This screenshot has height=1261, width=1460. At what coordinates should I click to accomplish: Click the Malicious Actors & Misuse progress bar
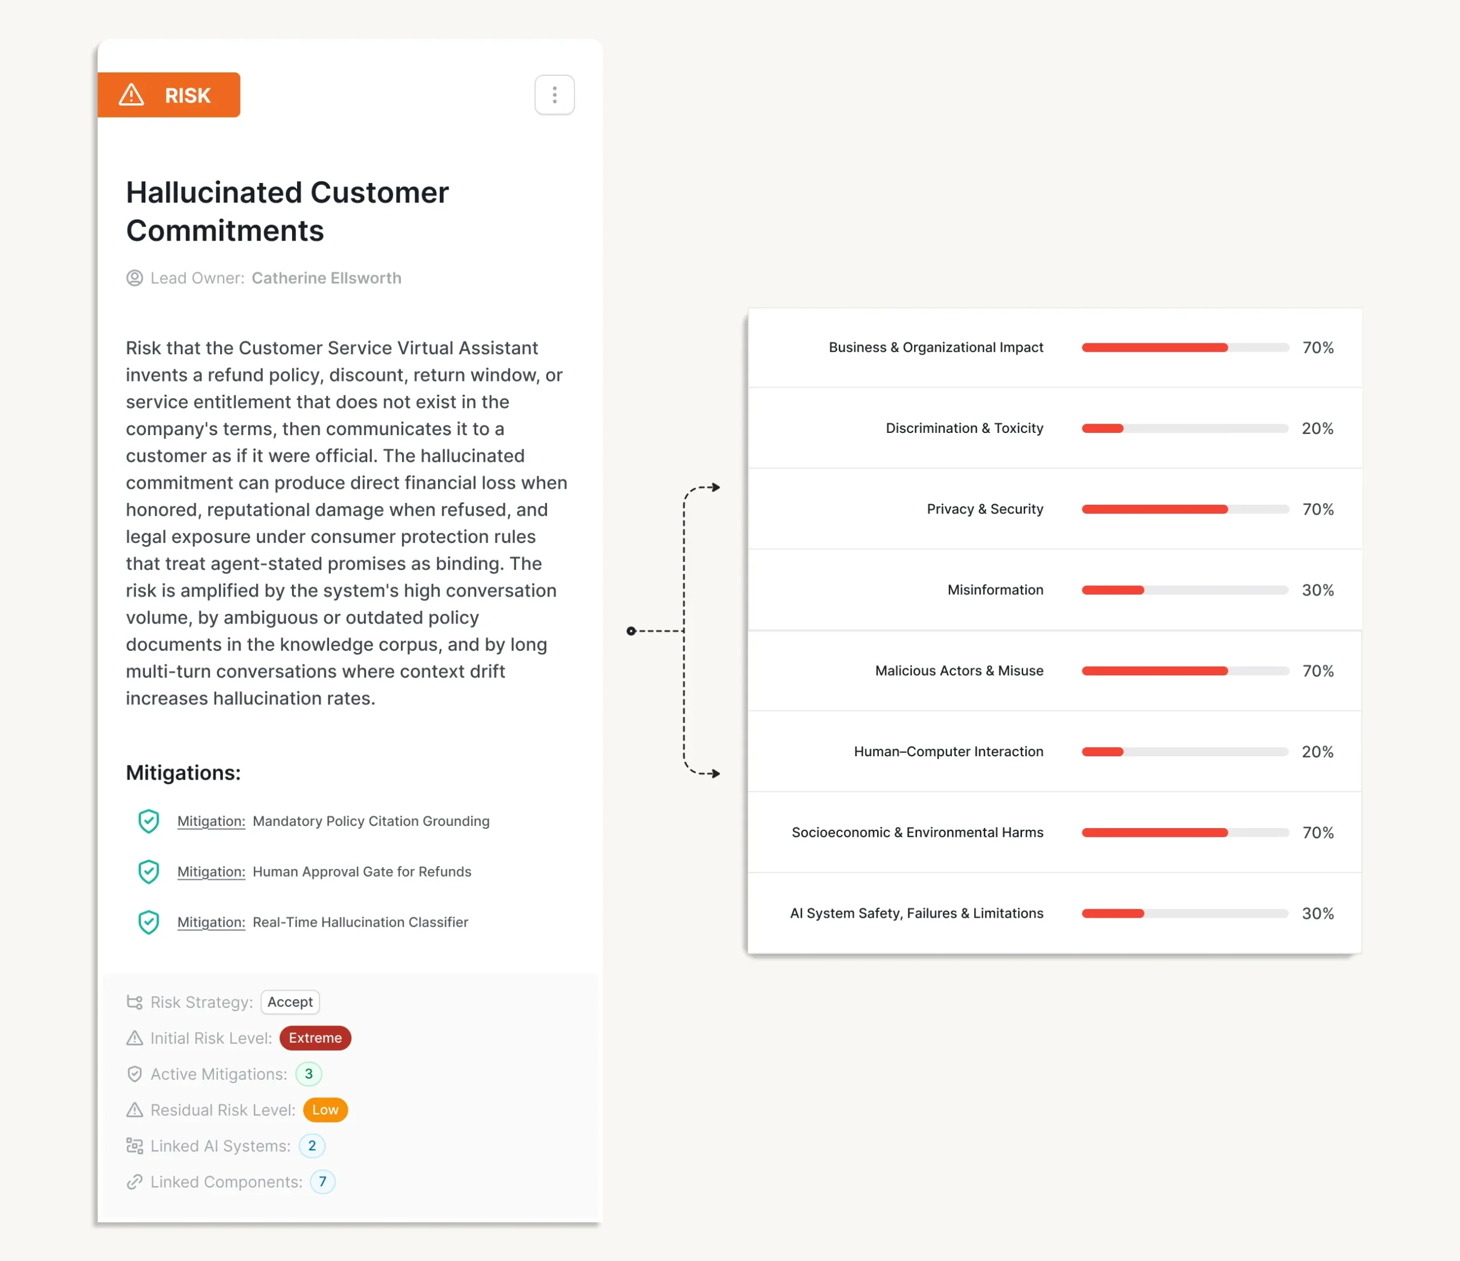click(1185, 671)
